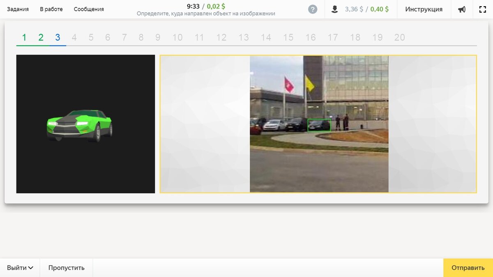Switch to task page 9

click(x=158, y=37)
